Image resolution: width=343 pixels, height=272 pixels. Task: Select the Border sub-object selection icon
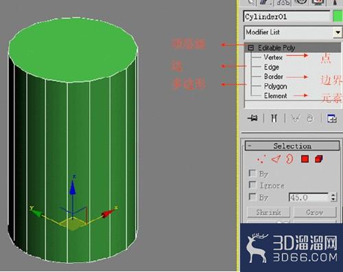[x=289, y=159]
